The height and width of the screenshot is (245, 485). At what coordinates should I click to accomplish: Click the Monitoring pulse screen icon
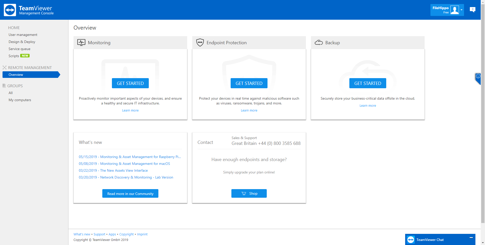[x=81, y=42]
